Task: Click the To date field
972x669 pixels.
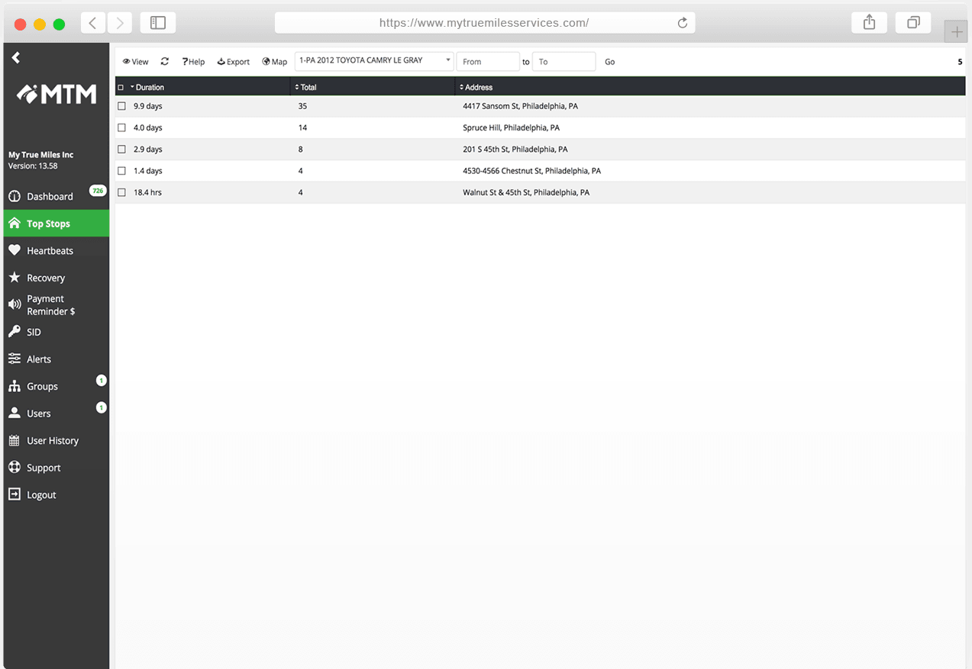Action: coord(564,62)
